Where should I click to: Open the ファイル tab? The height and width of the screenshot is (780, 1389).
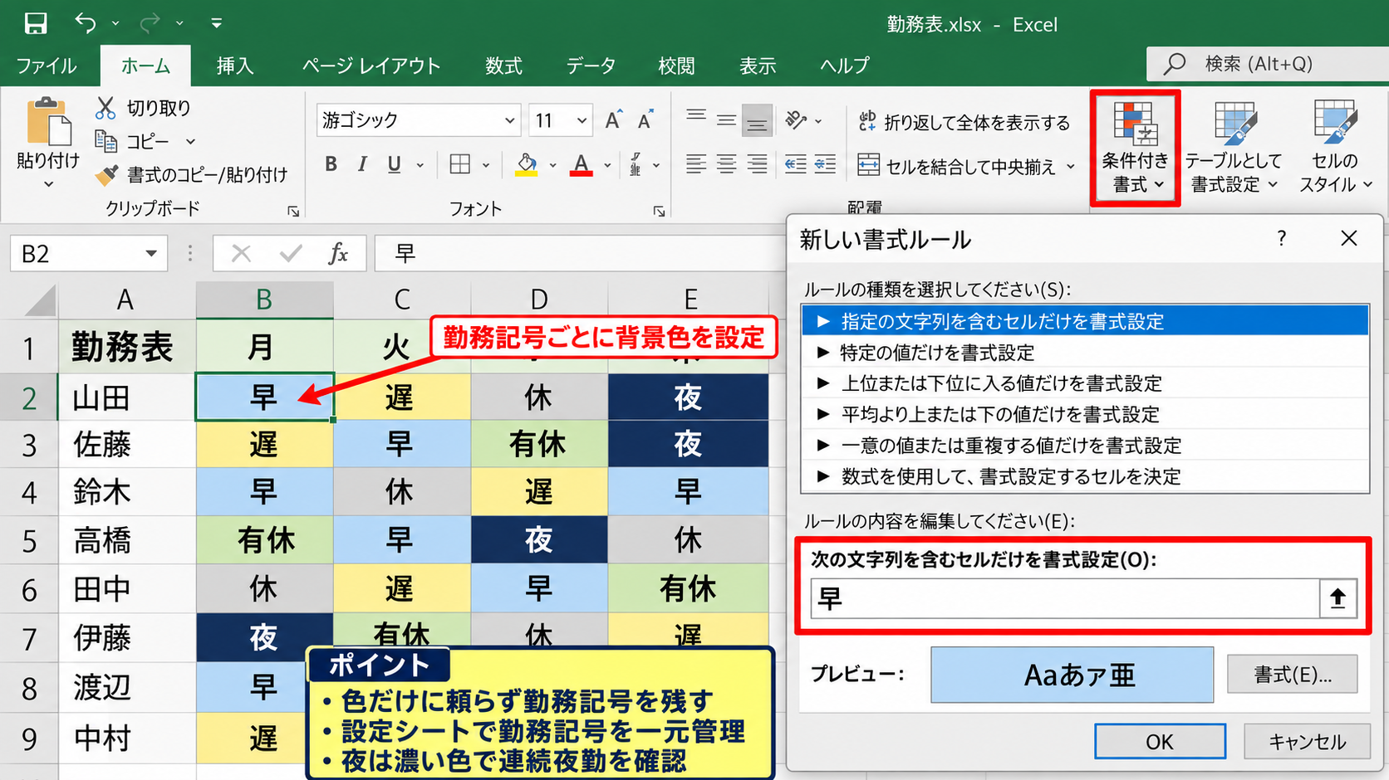(x=47, y=66)
